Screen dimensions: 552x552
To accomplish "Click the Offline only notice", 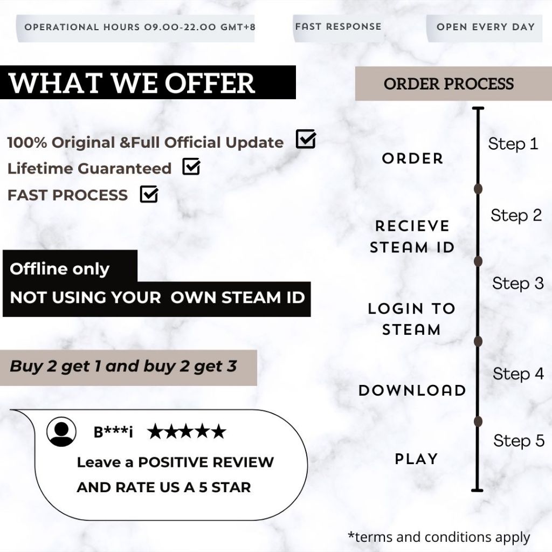I will pyautogui.click(x=60, y=269).
